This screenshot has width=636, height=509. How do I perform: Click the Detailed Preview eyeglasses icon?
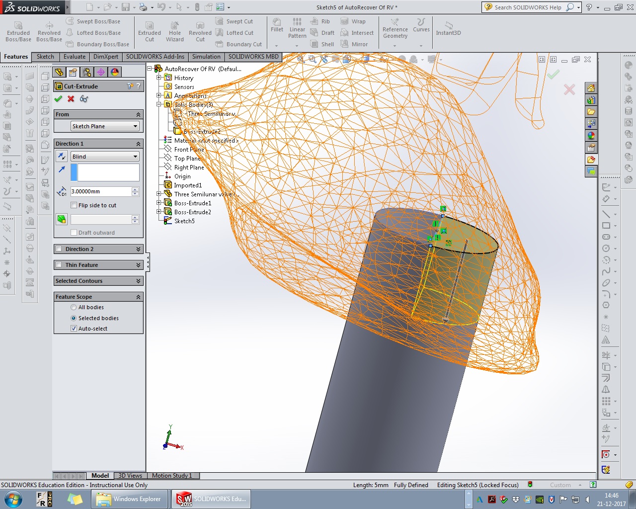84,99
